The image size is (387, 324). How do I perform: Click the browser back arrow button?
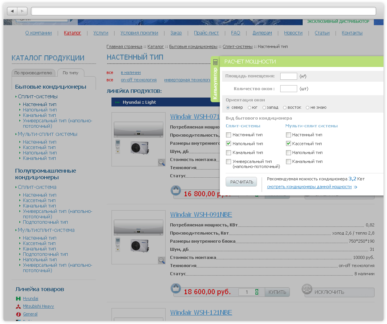(x=12, y=11)
